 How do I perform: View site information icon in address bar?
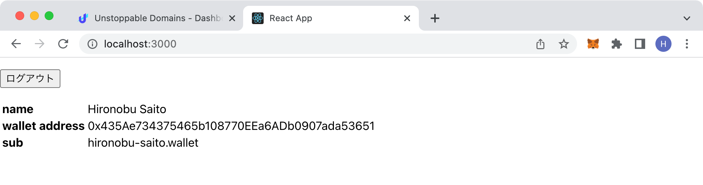click(x=92, y=44)
